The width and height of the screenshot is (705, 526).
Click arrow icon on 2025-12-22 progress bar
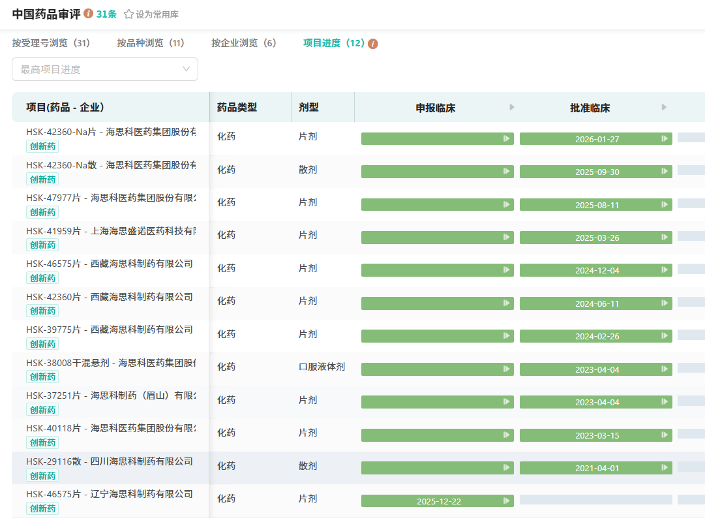point(506,501)
